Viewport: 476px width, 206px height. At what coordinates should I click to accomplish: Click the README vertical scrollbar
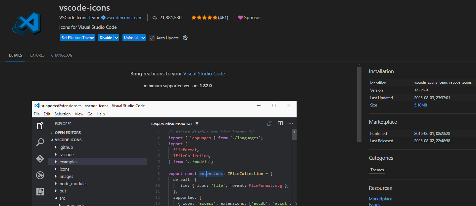359,104
